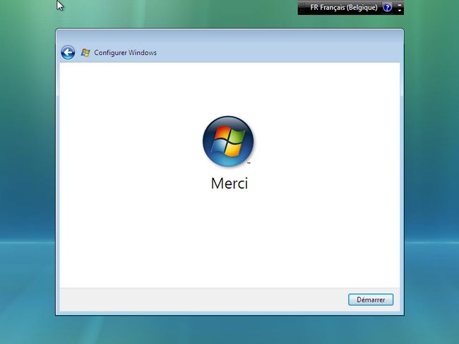Screen dimensions: 459x344
Task: Click the desktop background left of the setup window
Action: click(27, 177)
